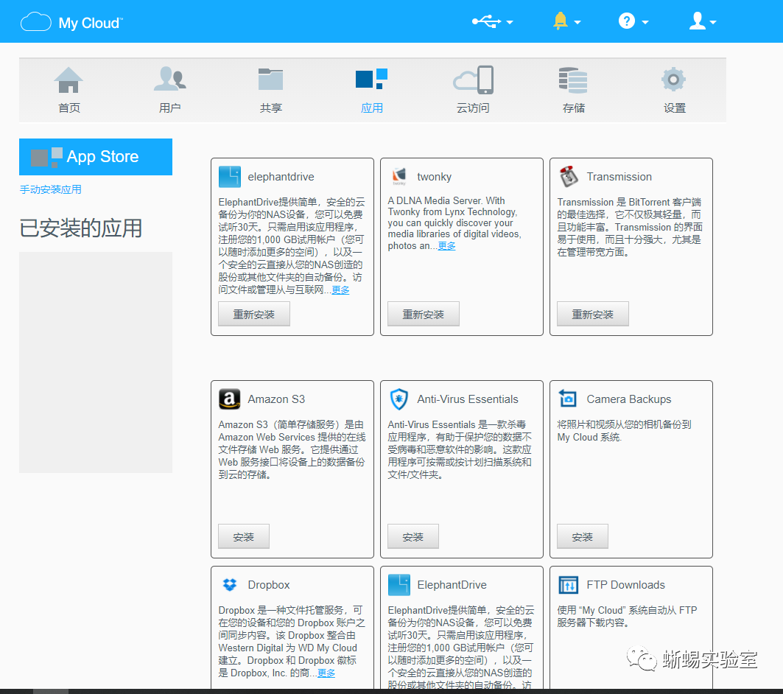
Task: Click the Transmission title text
Action: pos(619,177)
